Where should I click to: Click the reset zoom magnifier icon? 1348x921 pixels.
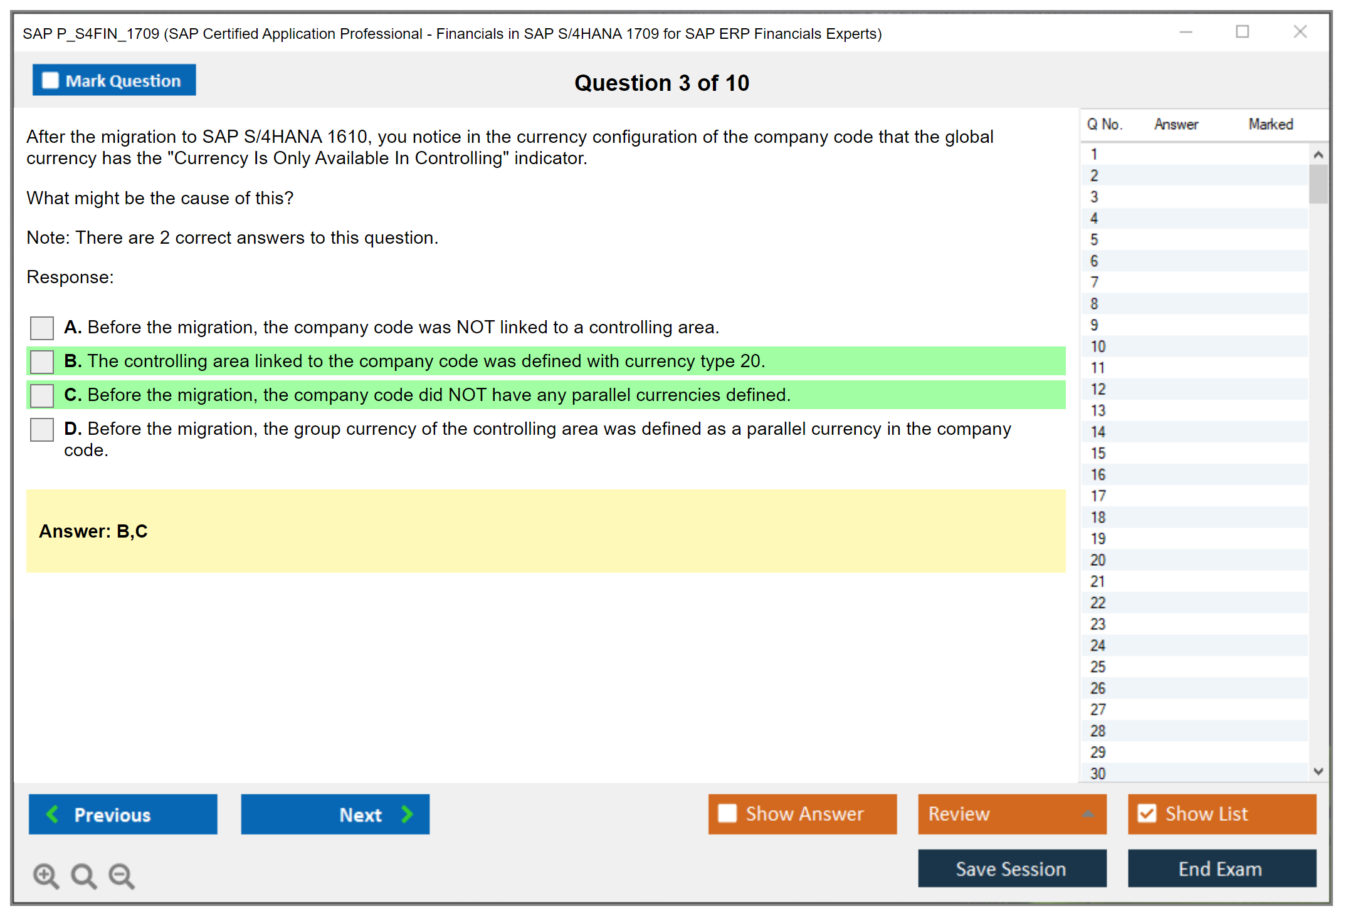click(83, 875)
